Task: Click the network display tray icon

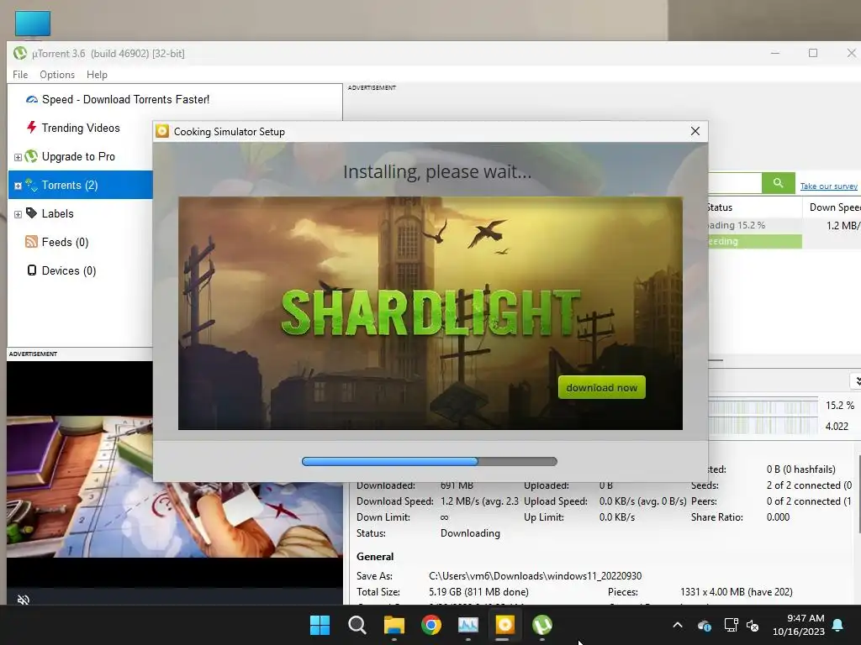Action: point(731,625)
